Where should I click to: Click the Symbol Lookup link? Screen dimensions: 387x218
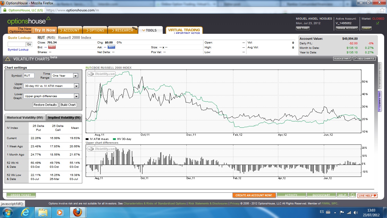(x=18, y=50)
